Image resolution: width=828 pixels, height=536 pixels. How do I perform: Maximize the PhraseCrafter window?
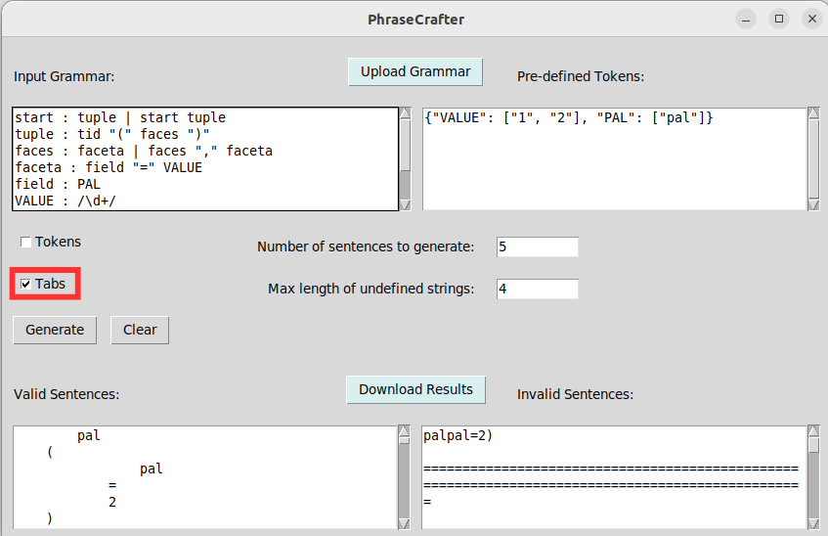point(779,19)
